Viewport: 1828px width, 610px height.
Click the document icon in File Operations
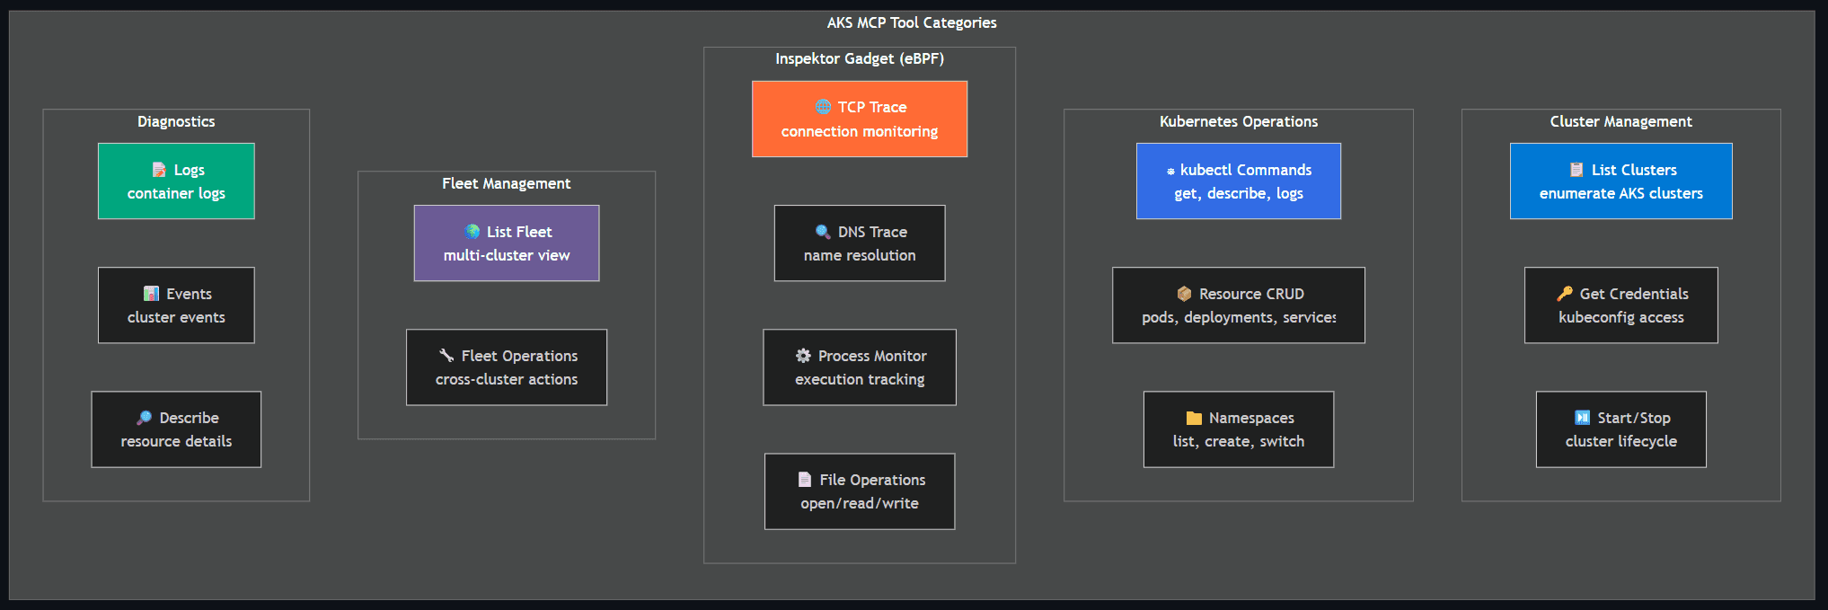point(805,480)
